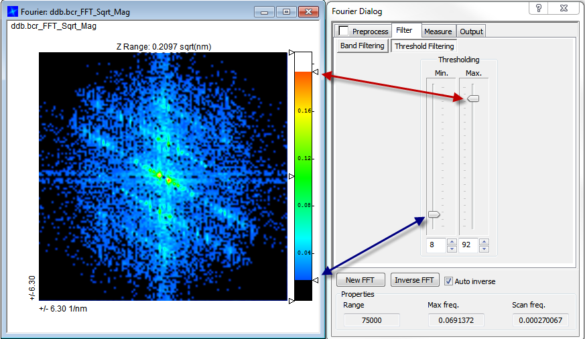This screenshot has width=585, height=339.
Task: Click the Inverse FFT button
Action: 415,280
